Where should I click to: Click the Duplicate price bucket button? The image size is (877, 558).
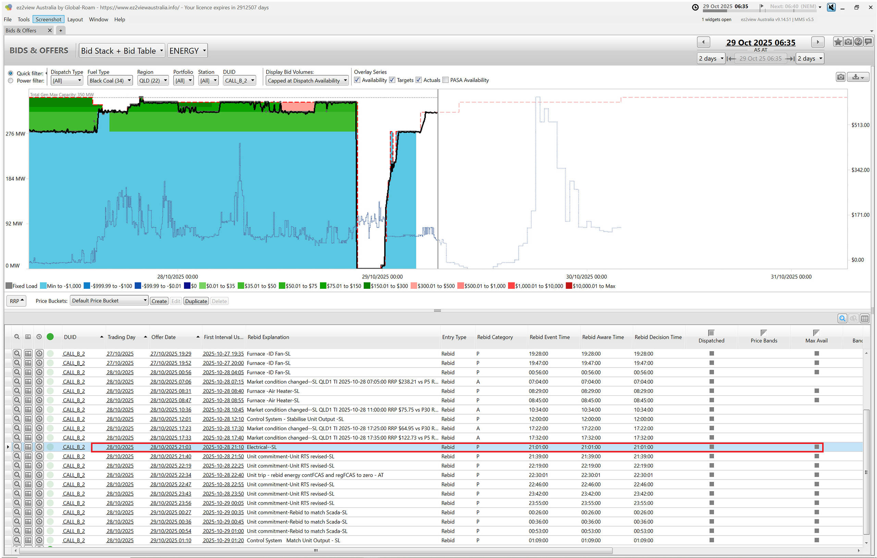click(x=196, y=301)
